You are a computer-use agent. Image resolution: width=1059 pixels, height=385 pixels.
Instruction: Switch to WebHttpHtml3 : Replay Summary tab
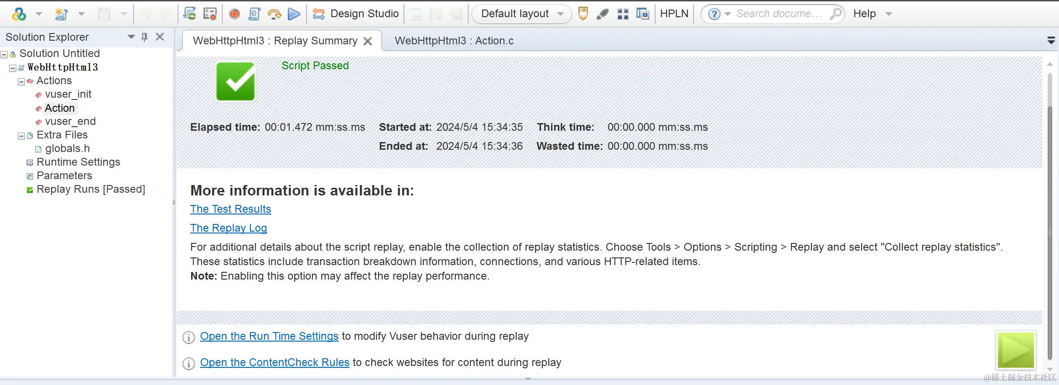click(275, 41)
